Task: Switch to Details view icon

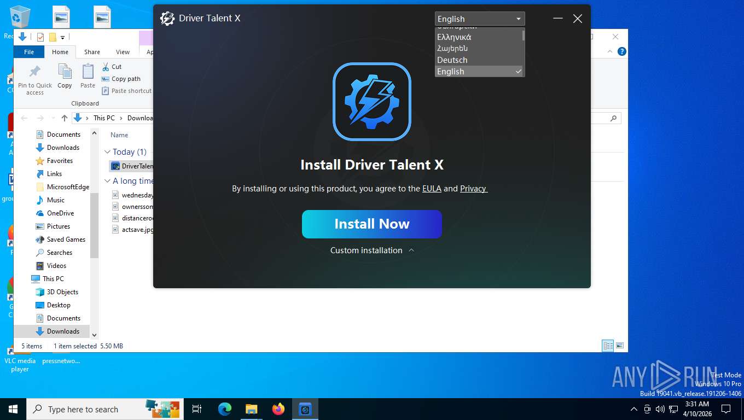Action: click(x=608, y=346)
